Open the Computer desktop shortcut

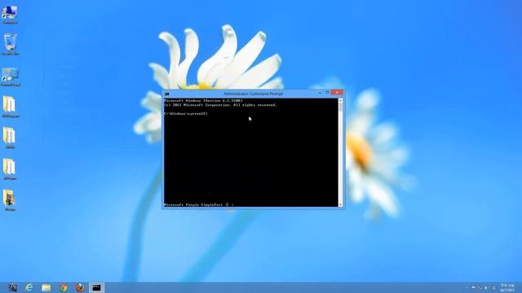pos(9,15)
